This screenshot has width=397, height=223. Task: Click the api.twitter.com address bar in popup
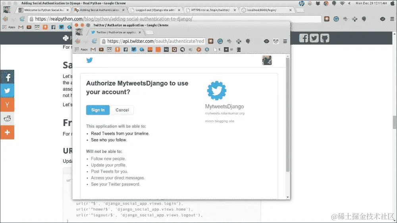(x=153, y=41)
